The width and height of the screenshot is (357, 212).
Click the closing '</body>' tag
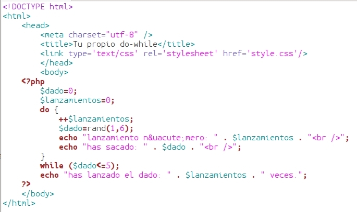tap(38, 194)
